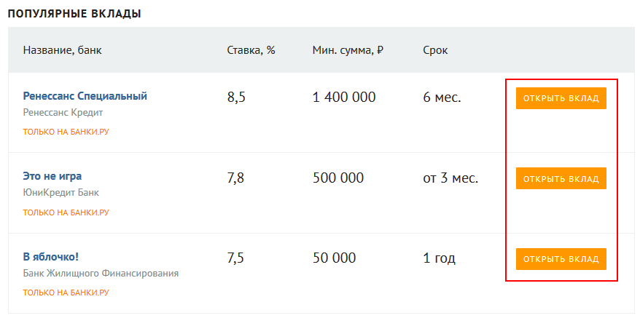The image size is (640, 318).
Task: Click Открыть вклад for В яблочко!
Action: click(561, 259)
